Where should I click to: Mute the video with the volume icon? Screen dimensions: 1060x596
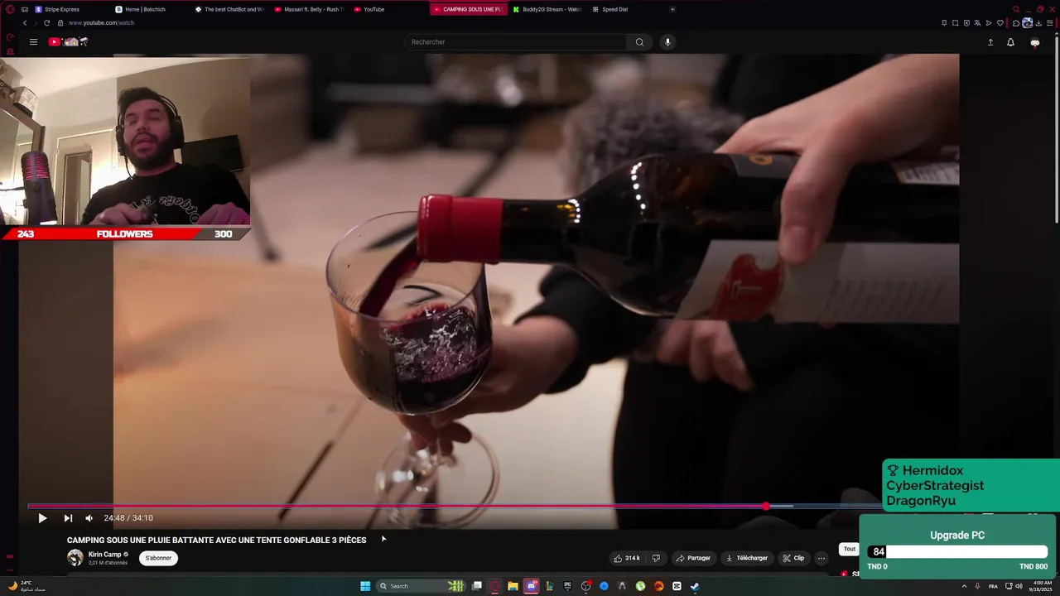pos(89,518)
